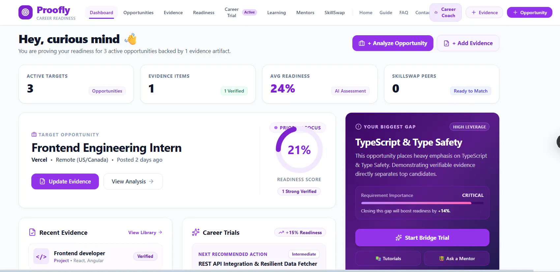Click sparkle icon in Start Bridge Trial
The width and height of the screenshot is (560, 272).
pos(398,238)
